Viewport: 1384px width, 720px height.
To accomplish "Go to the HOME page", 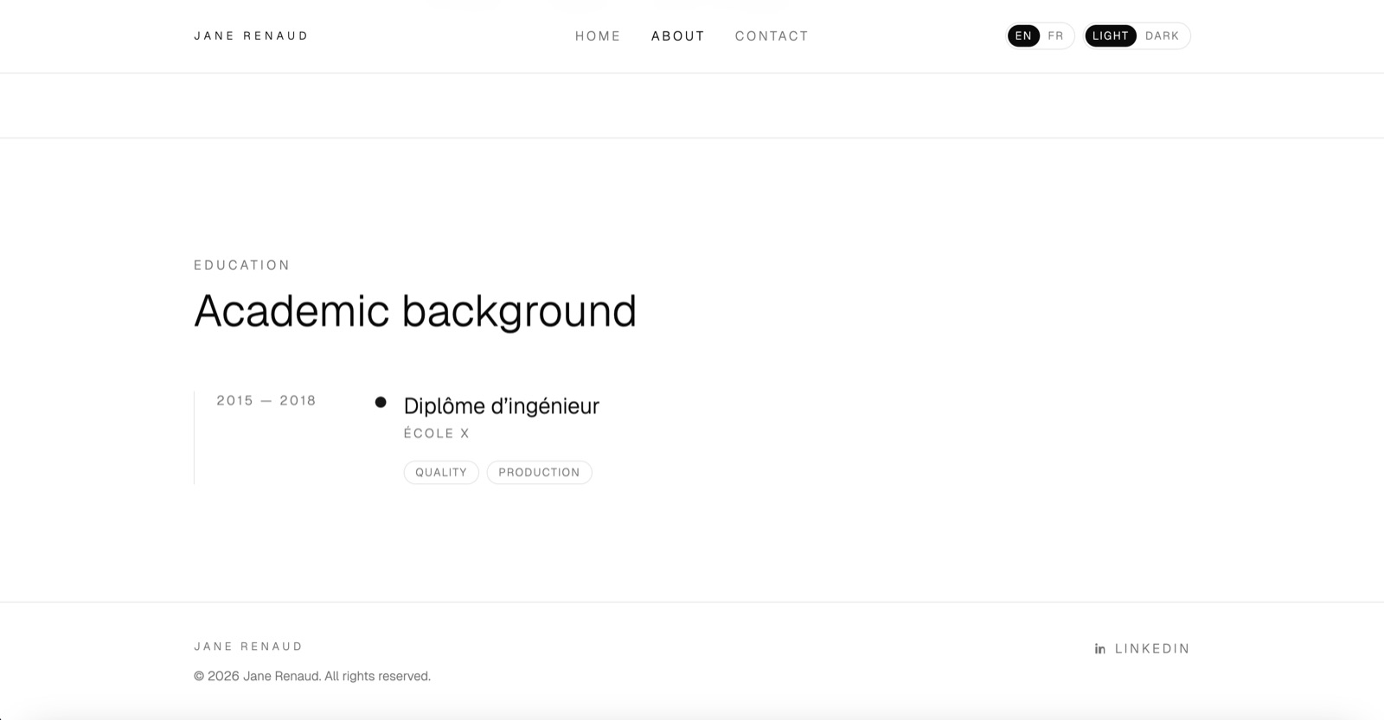I will point(598,35).
